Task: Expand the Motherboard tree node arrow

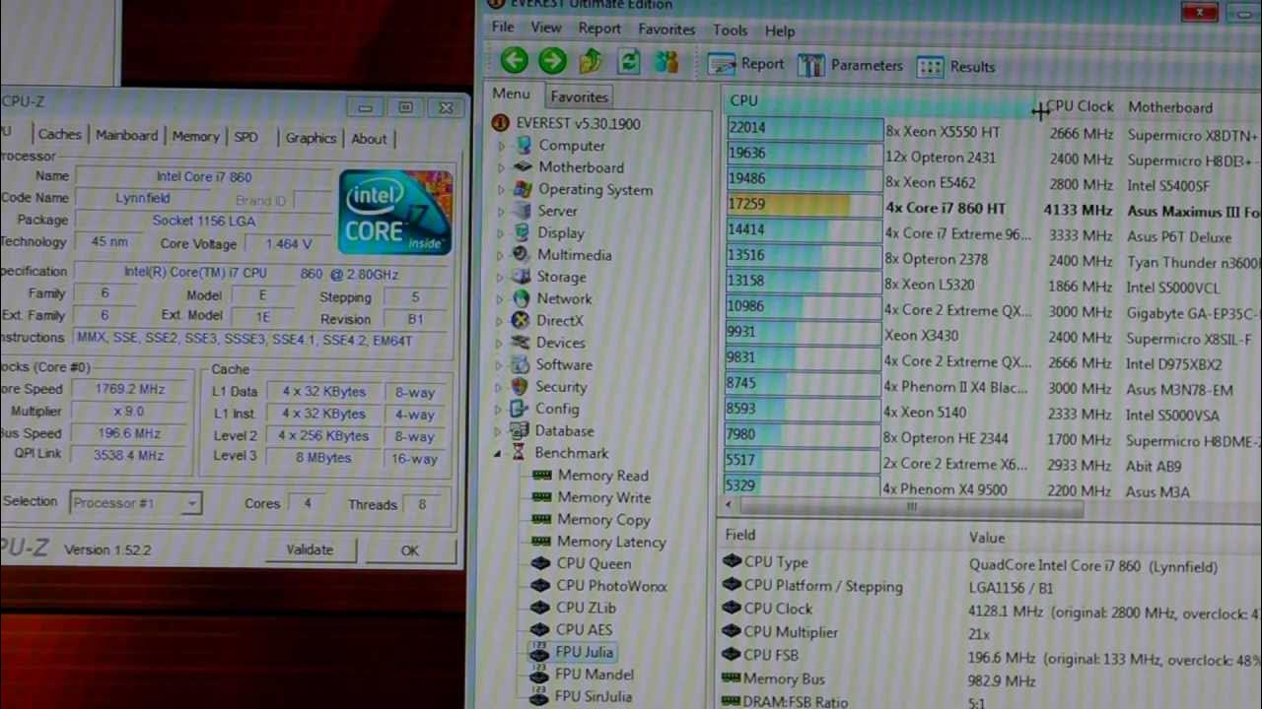Action: (x=501, y=167)
